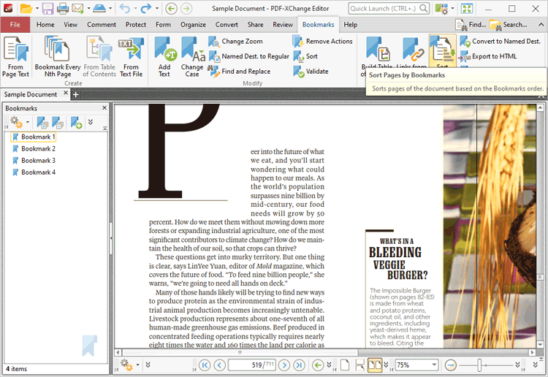Click the From Page Text bookmark button
Image resolution: width=548 pixels, height=377 pixels.
click(x=15, y=56)
